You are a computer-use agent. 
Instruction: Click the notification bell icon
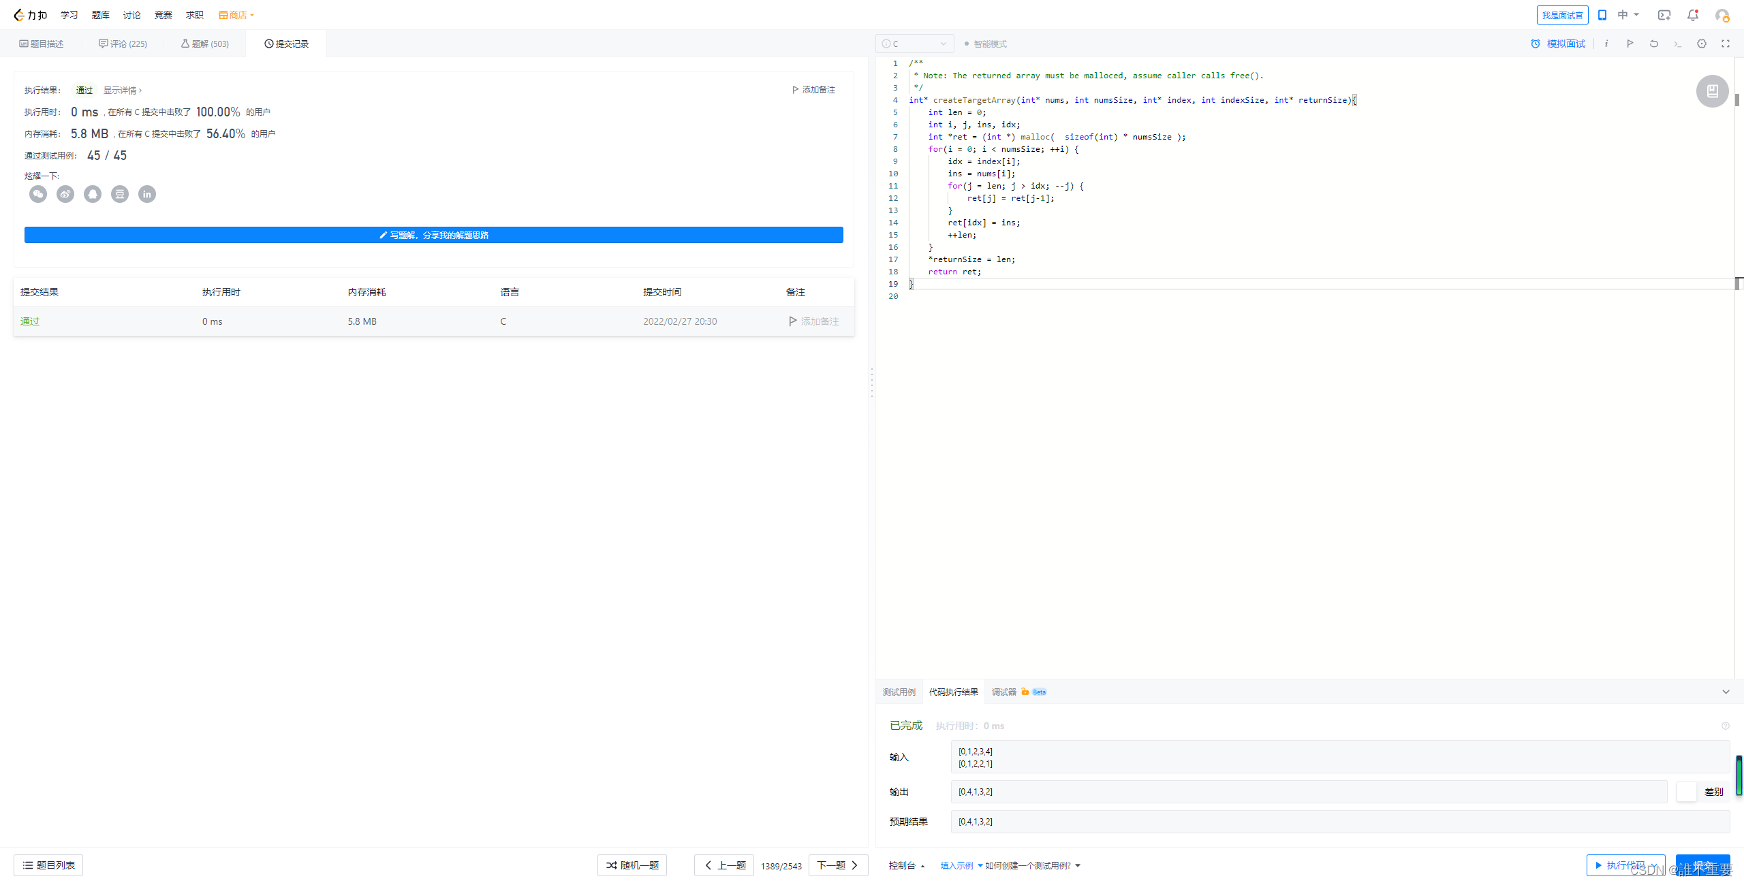click(1692, 15)
